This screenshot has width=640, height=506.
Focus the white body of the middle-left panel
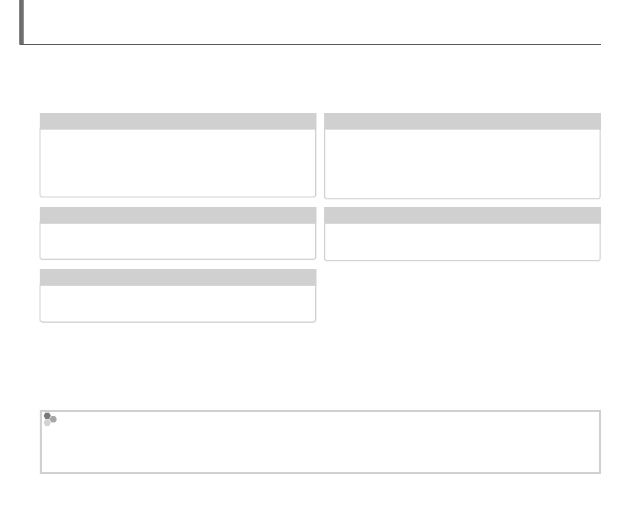pyautogui.click(x=178, y=240)
